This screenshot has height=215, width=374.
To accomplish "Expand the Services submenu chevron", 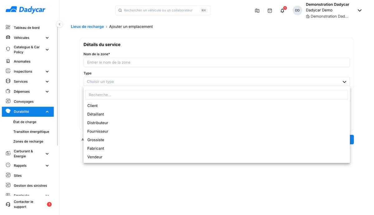I will pos(47,82).
